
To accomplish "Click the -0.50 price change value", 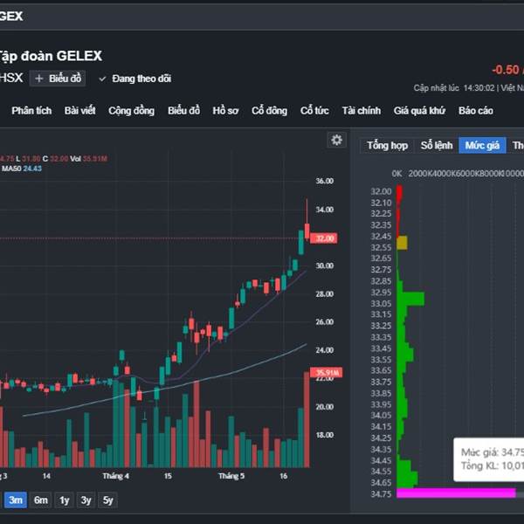I will pyautogui.click(x=506, y=70).
